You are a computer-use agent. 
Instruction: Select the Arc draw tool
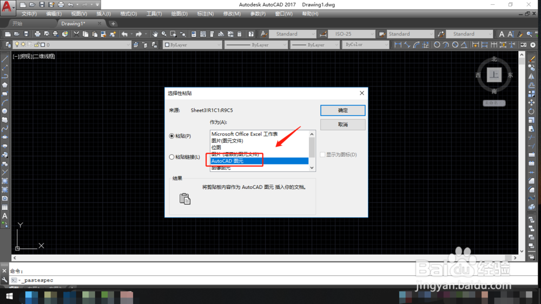pos(5,102)
